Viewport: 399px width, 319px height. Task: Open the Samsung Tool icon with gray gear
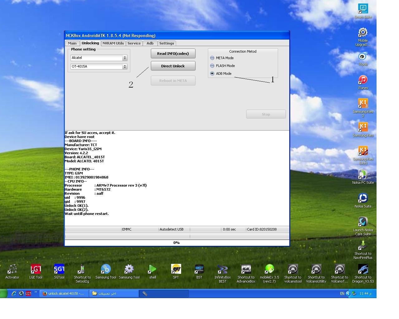(129, 272)
